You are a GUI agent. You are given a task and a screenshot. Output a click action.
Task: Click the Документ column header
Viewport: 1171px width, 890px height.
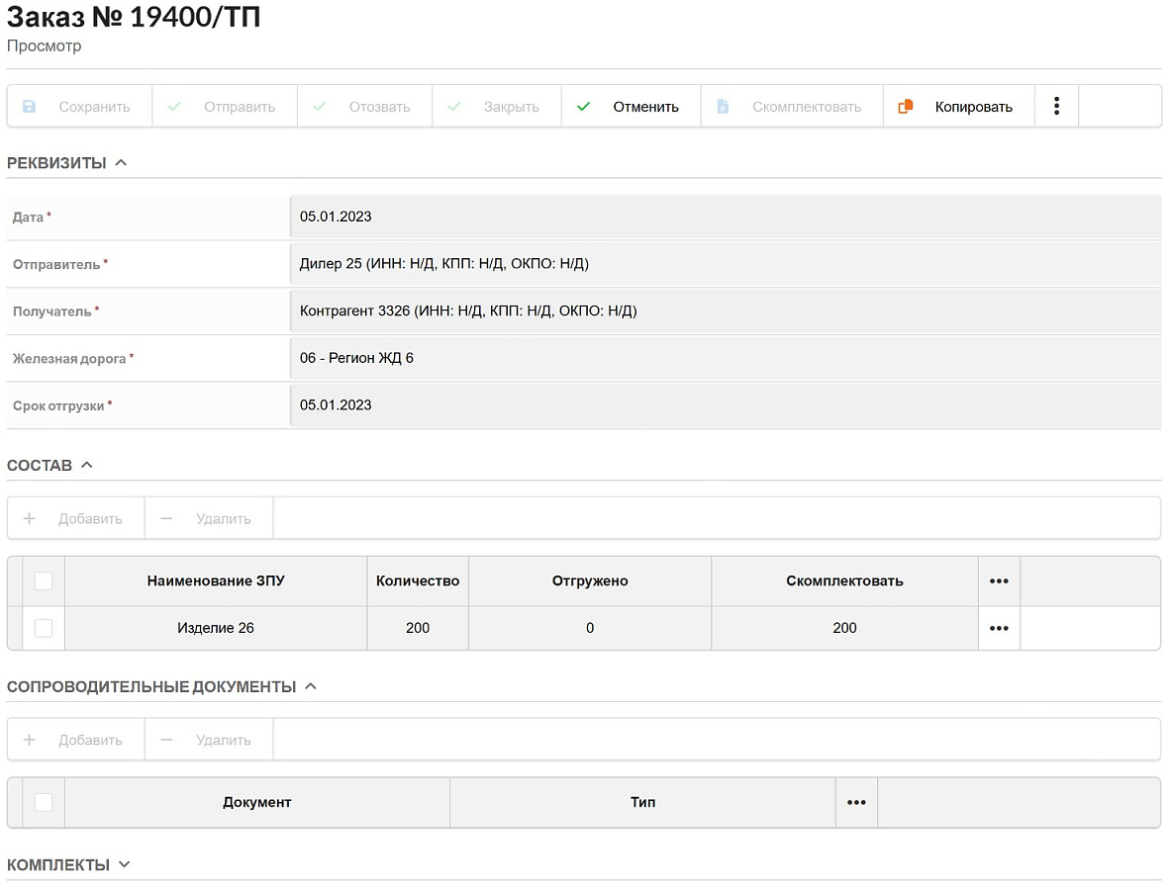click(257, 803)
